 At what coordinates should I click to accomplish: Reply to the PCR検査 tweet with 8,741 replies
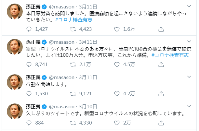tap(29, 65)
